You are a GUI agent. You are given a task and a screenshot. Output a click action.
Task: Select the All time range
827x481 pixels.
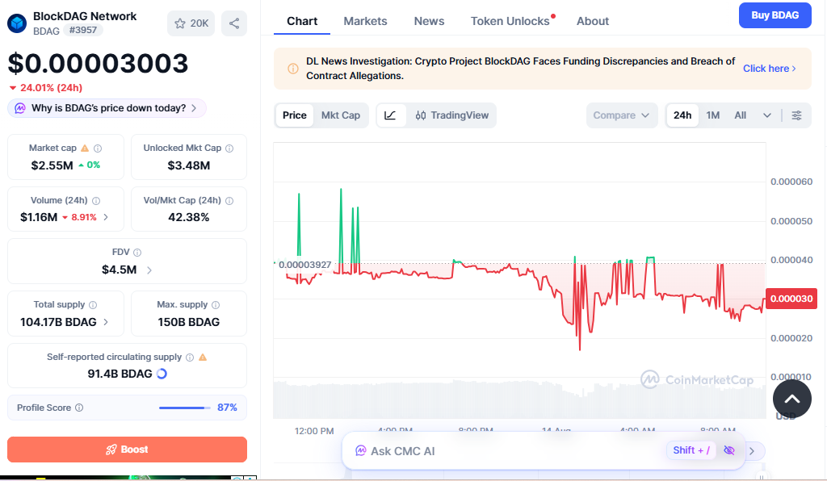point(741,115)
